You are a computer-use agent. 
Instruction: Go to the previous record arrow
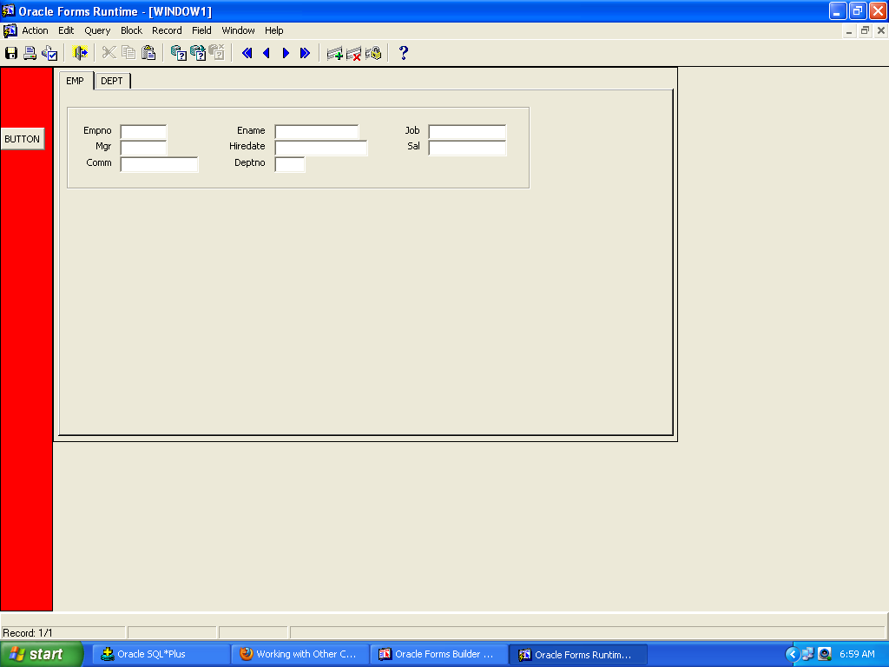[x=267, y=53]
